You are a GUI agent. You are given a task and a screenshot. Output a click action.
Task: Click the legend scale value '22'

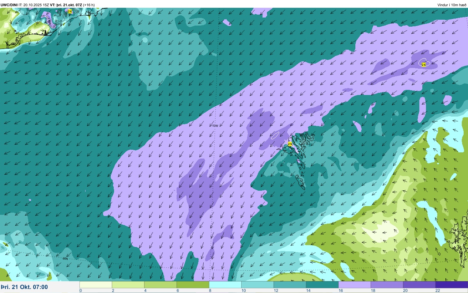[437, 290]
